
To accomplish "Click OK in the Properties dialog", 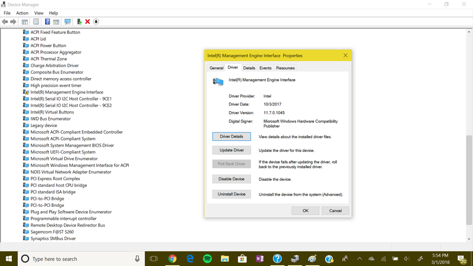I will point(305,210).
